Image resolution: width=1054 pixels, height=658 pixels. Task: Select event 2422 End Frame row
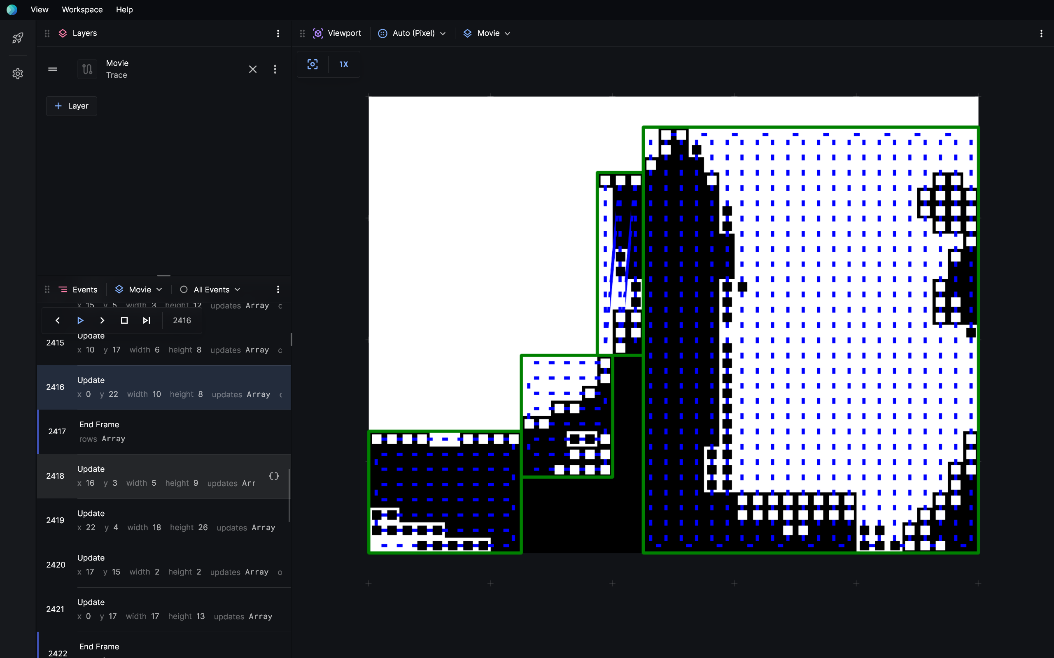pos(164,645)
